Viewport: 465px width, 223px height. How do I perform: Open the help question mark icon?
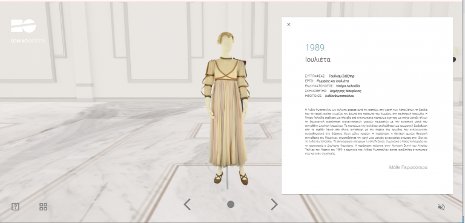coord(15,207)
